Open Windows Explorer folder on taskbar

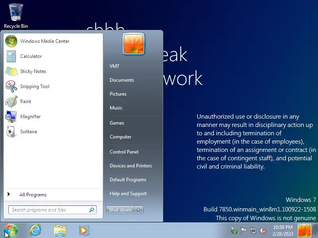pos(60,230)
